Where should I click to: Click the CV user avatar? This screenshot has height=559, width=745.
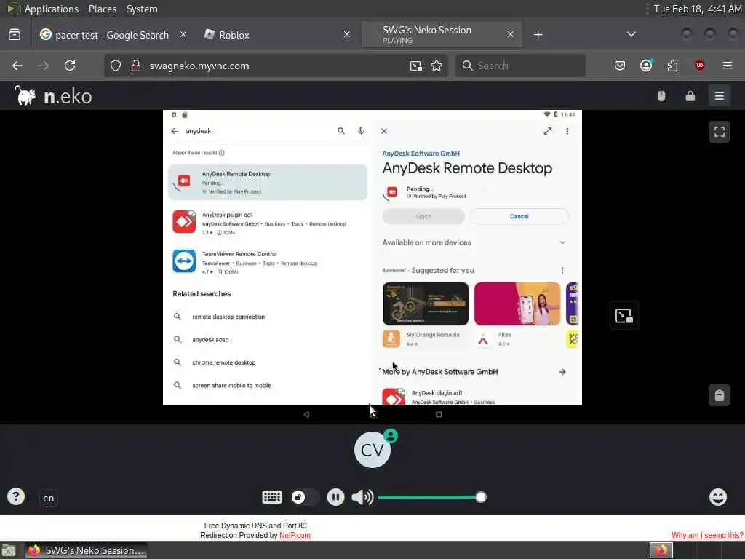pyautogui.click(x=372, y=450)
